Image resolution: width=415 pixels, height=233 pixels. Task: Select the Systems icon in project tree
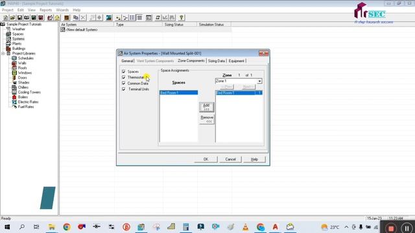point(8,39)
